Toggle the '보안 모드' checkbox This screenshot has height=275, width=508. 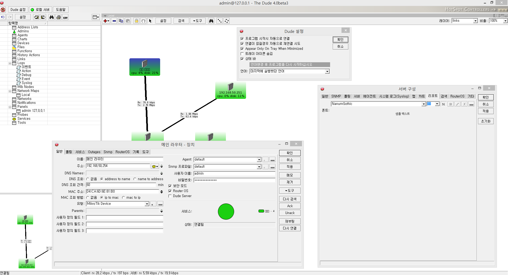point(170,186)
